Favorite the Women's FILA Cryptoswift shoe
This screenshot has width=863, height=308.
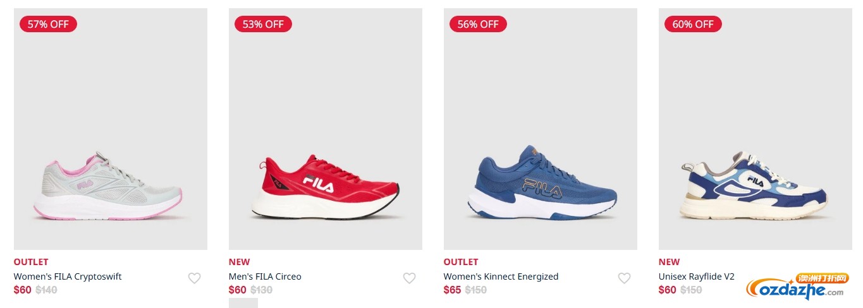point(194,278)
